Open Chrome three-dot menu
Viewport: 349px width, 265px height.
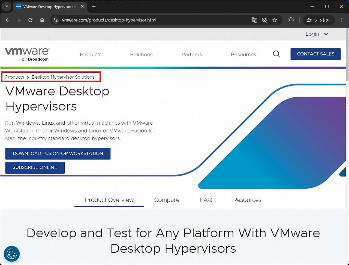point(342,20)
